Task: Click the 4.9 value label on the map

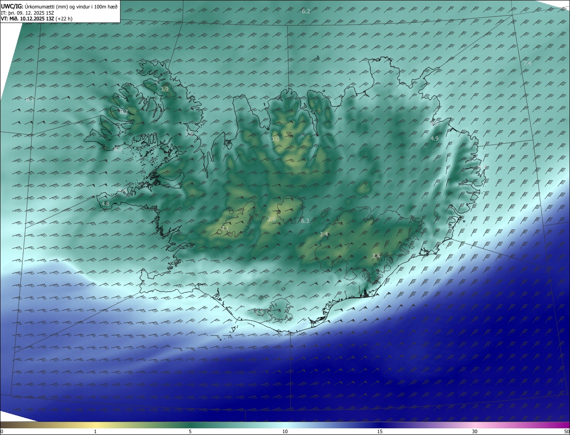Action: (x=434, y=138)
